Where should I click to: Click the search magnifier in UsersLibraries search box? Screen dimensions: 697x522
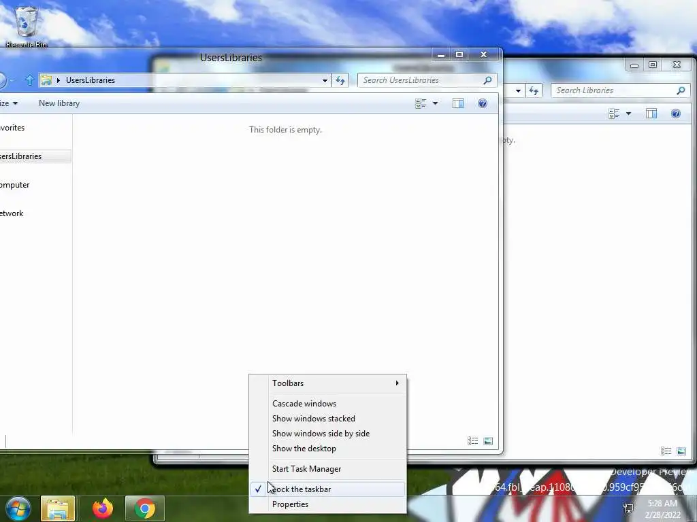[487, 80]
